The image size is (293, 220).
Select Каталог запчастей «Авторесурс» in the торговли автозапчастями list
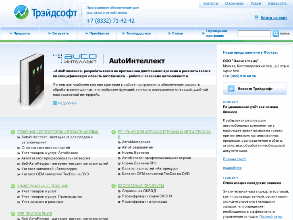50,169
